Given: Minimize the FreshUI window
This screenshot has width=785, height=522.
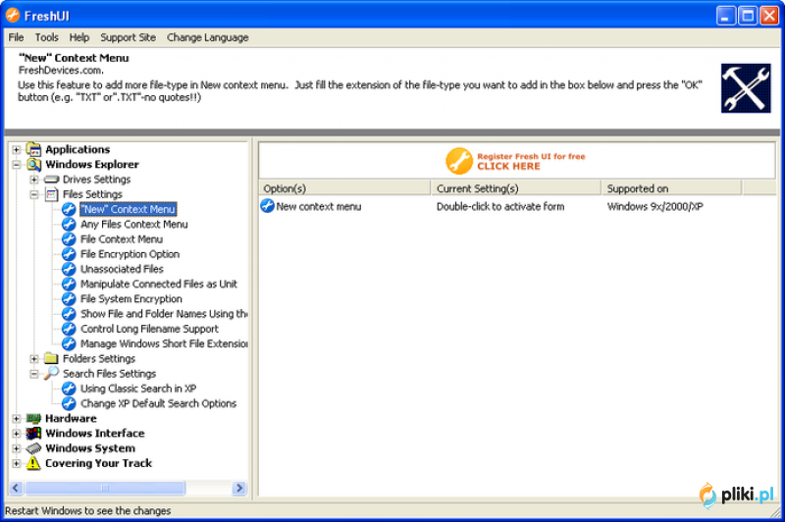Looking at the screenshot, I should point(725,16).
